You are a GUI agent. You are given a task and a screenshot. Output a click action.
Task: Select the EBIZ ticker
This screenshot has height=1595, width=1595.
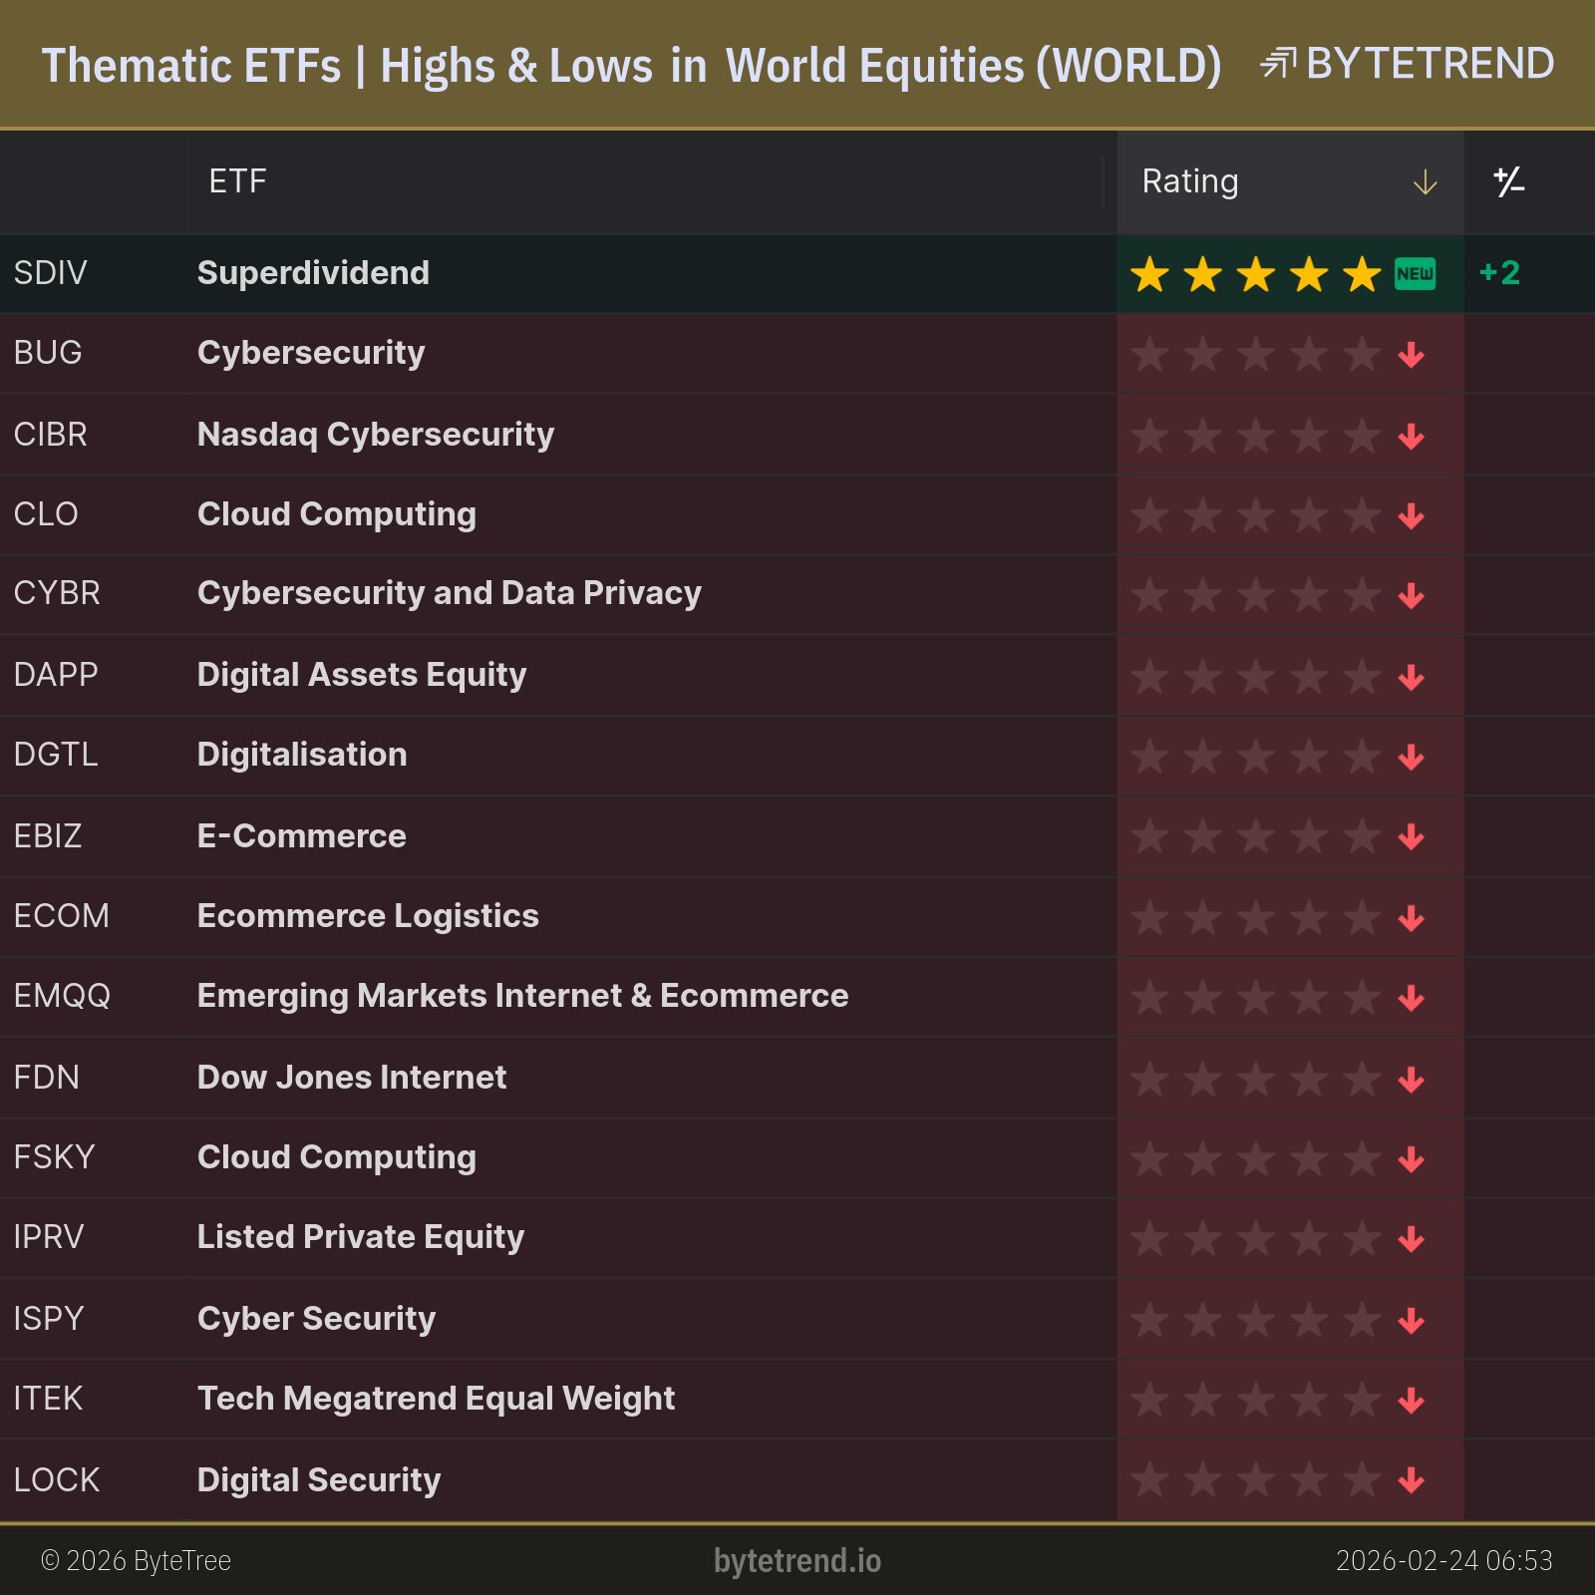(x=48, y=836)
